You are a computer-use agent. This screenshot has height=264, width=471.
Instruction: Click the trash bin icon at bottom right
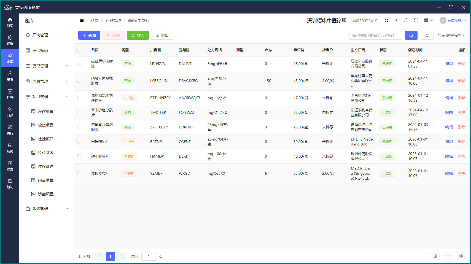click(x=435, y=256)
